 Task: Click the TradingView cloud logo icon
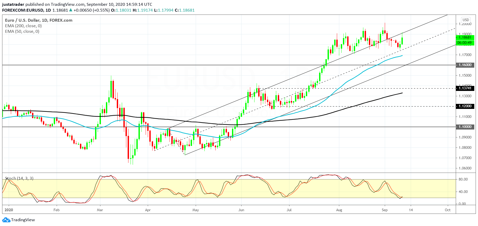pyautogui.click(x=6, y=220)
